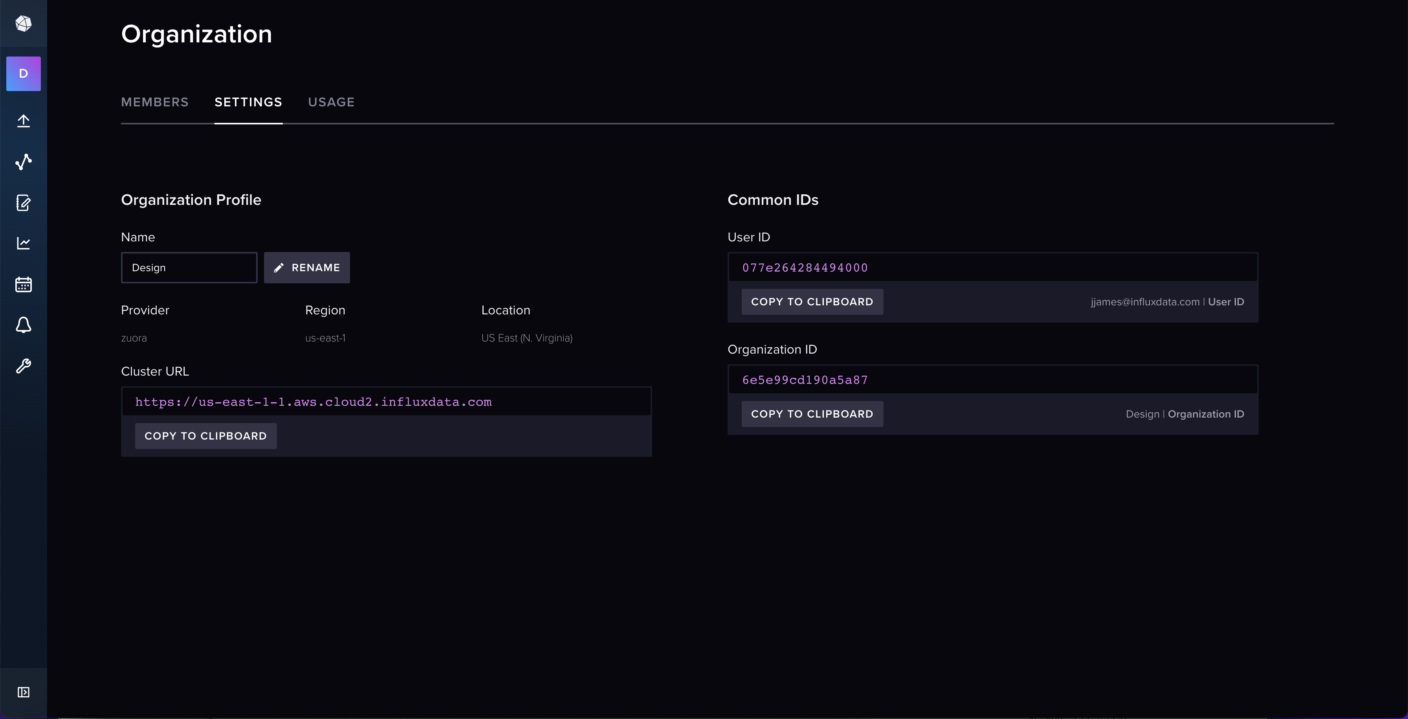Click the User ID value 077e264284494000
Screen dimensions: 1408x719
coord(805,268)
